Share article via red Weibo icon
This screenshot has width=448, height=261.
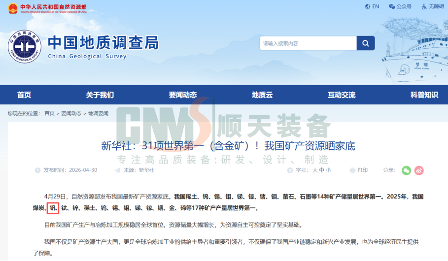(x=419, y=170)
